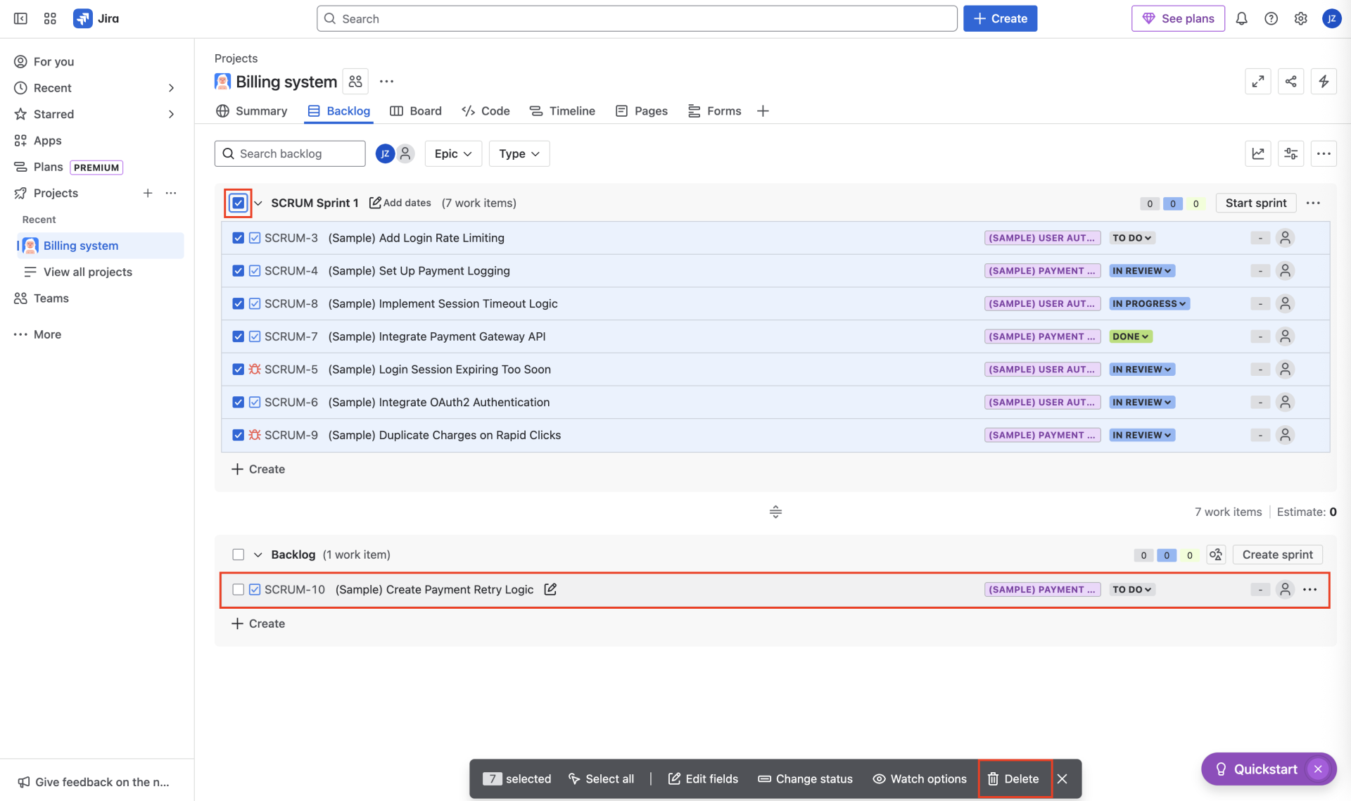The height and width of the screenshot is (801, 1351).
Task: Open the notifications bell icon
Action: (x=1241, y=19)
